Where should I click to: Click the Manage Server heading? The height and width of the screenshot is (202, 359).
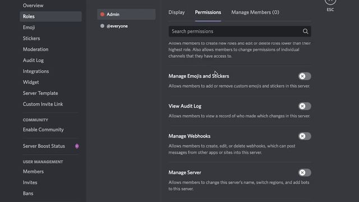(x=185, y=172)
